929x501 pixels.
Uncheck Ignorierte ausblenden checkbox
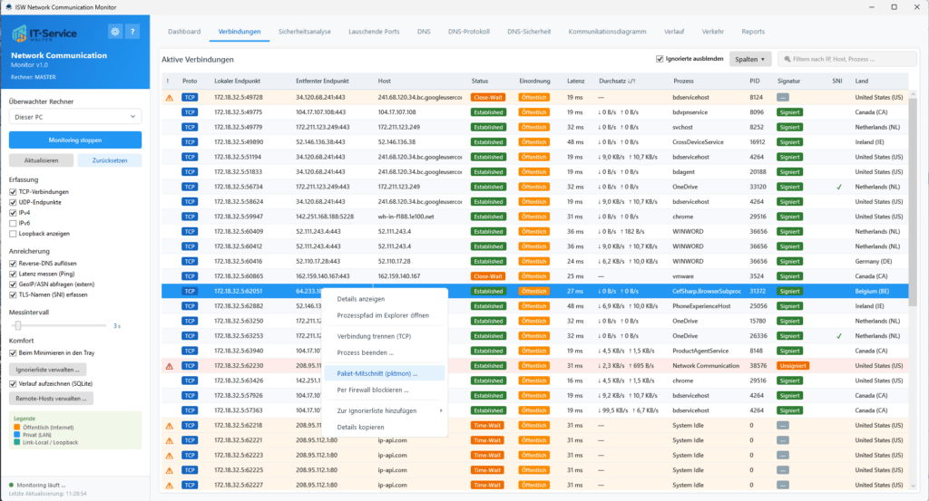(x=660, y=59)
